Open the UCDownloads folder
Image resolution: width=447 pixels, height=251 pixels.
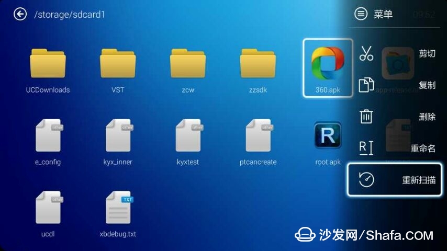(x=48, y=63)
